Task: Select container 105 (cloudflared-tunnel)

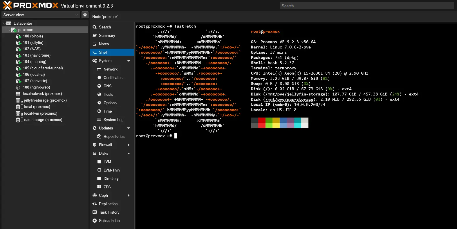Action: (45, 68)
